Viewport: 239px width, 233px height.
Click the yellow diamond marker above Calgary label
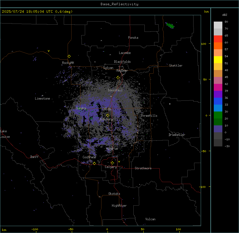click(112, 163)
